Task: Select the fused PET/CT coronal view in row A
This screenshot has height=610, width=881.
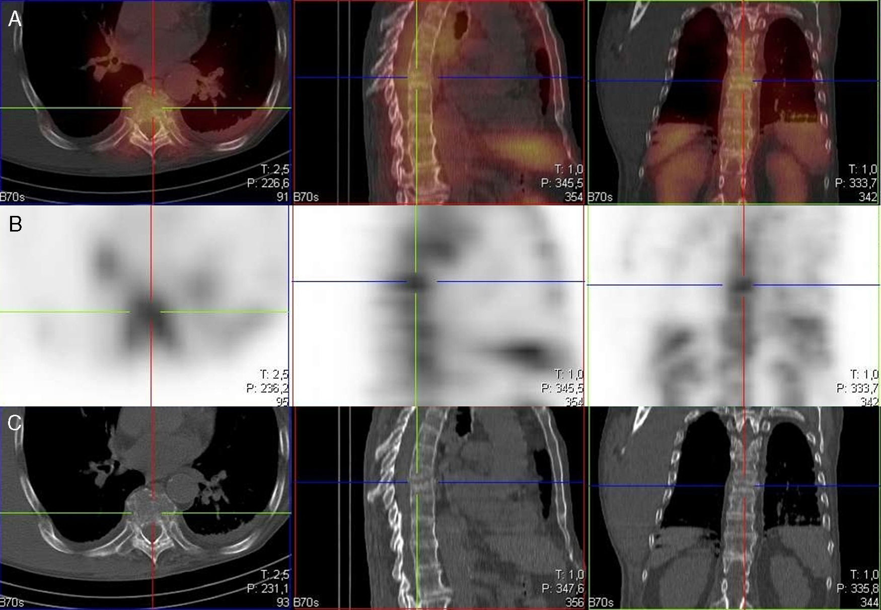Action: [733, 102]
